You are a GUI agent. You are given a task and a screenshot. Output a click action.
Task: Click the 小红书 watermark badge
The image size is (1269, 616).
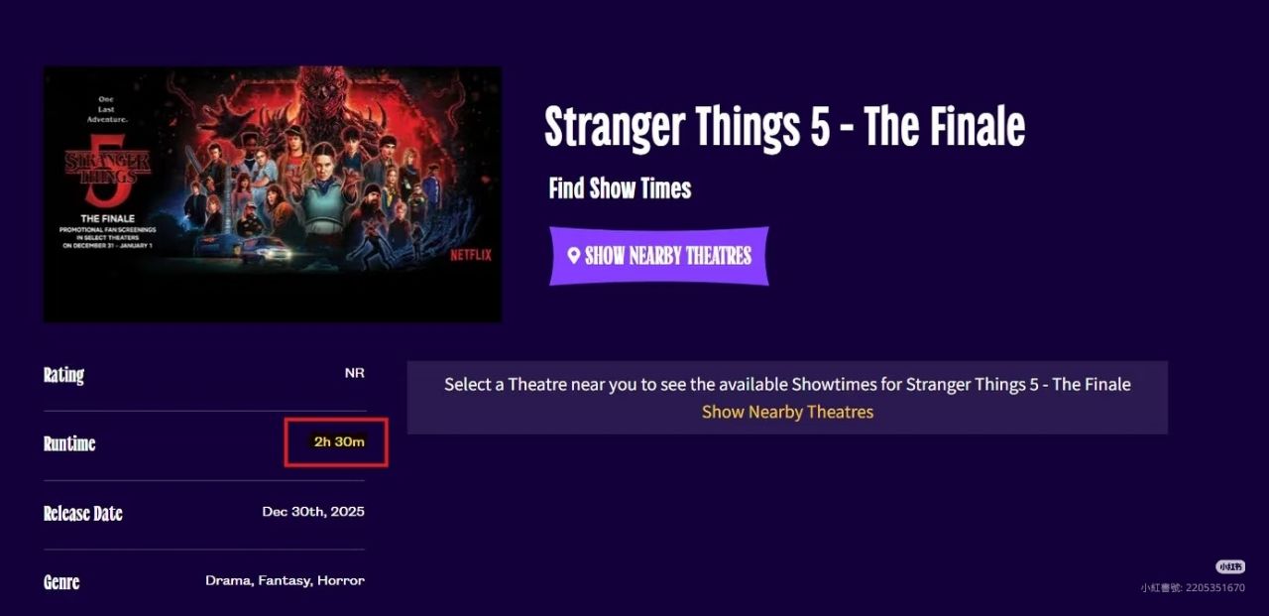1230,566
